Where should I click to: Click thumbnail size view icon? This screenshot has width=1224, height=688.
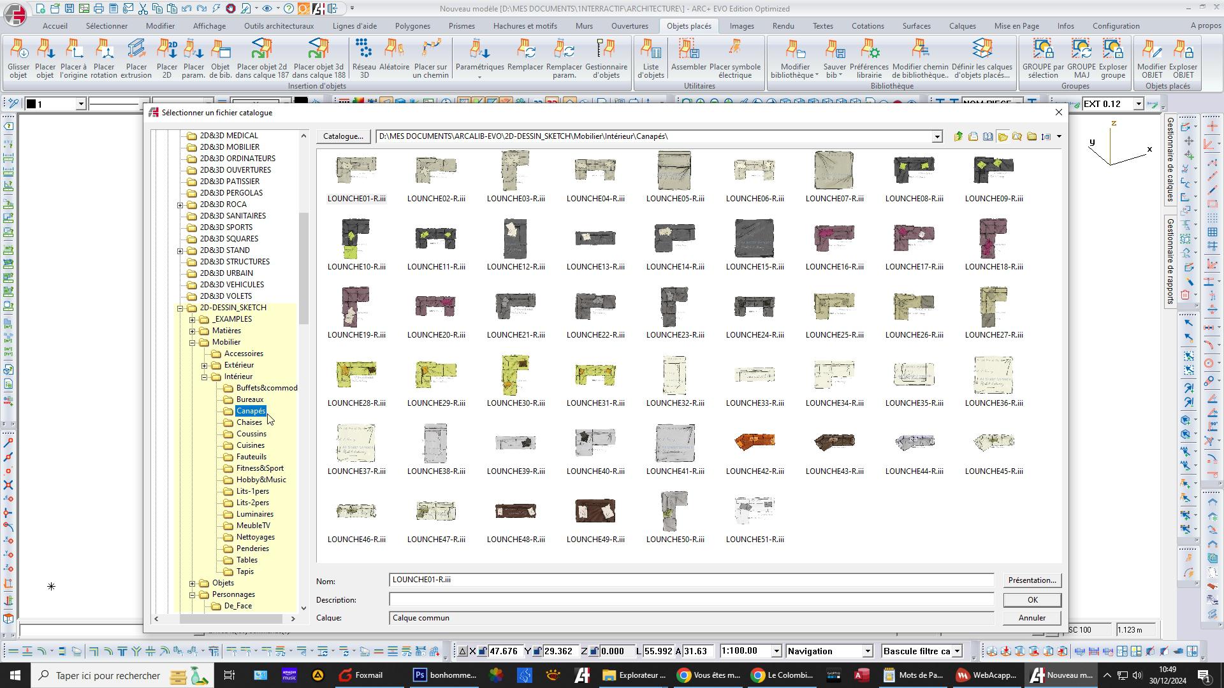1045,136
